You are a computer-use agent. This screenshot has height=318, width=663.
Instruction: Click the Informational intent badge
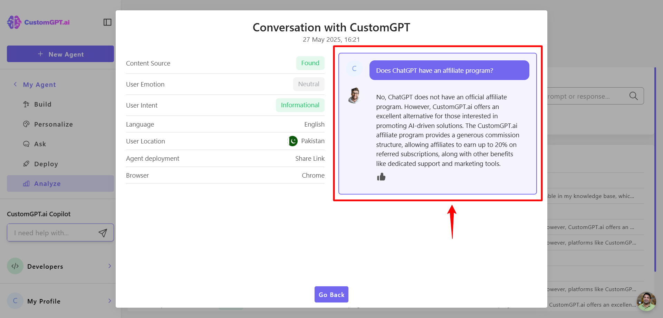click(300, 105)
